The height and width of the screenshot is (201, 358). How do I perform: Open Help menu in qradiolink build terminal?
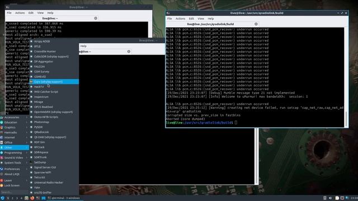click(x=210, y=18)
